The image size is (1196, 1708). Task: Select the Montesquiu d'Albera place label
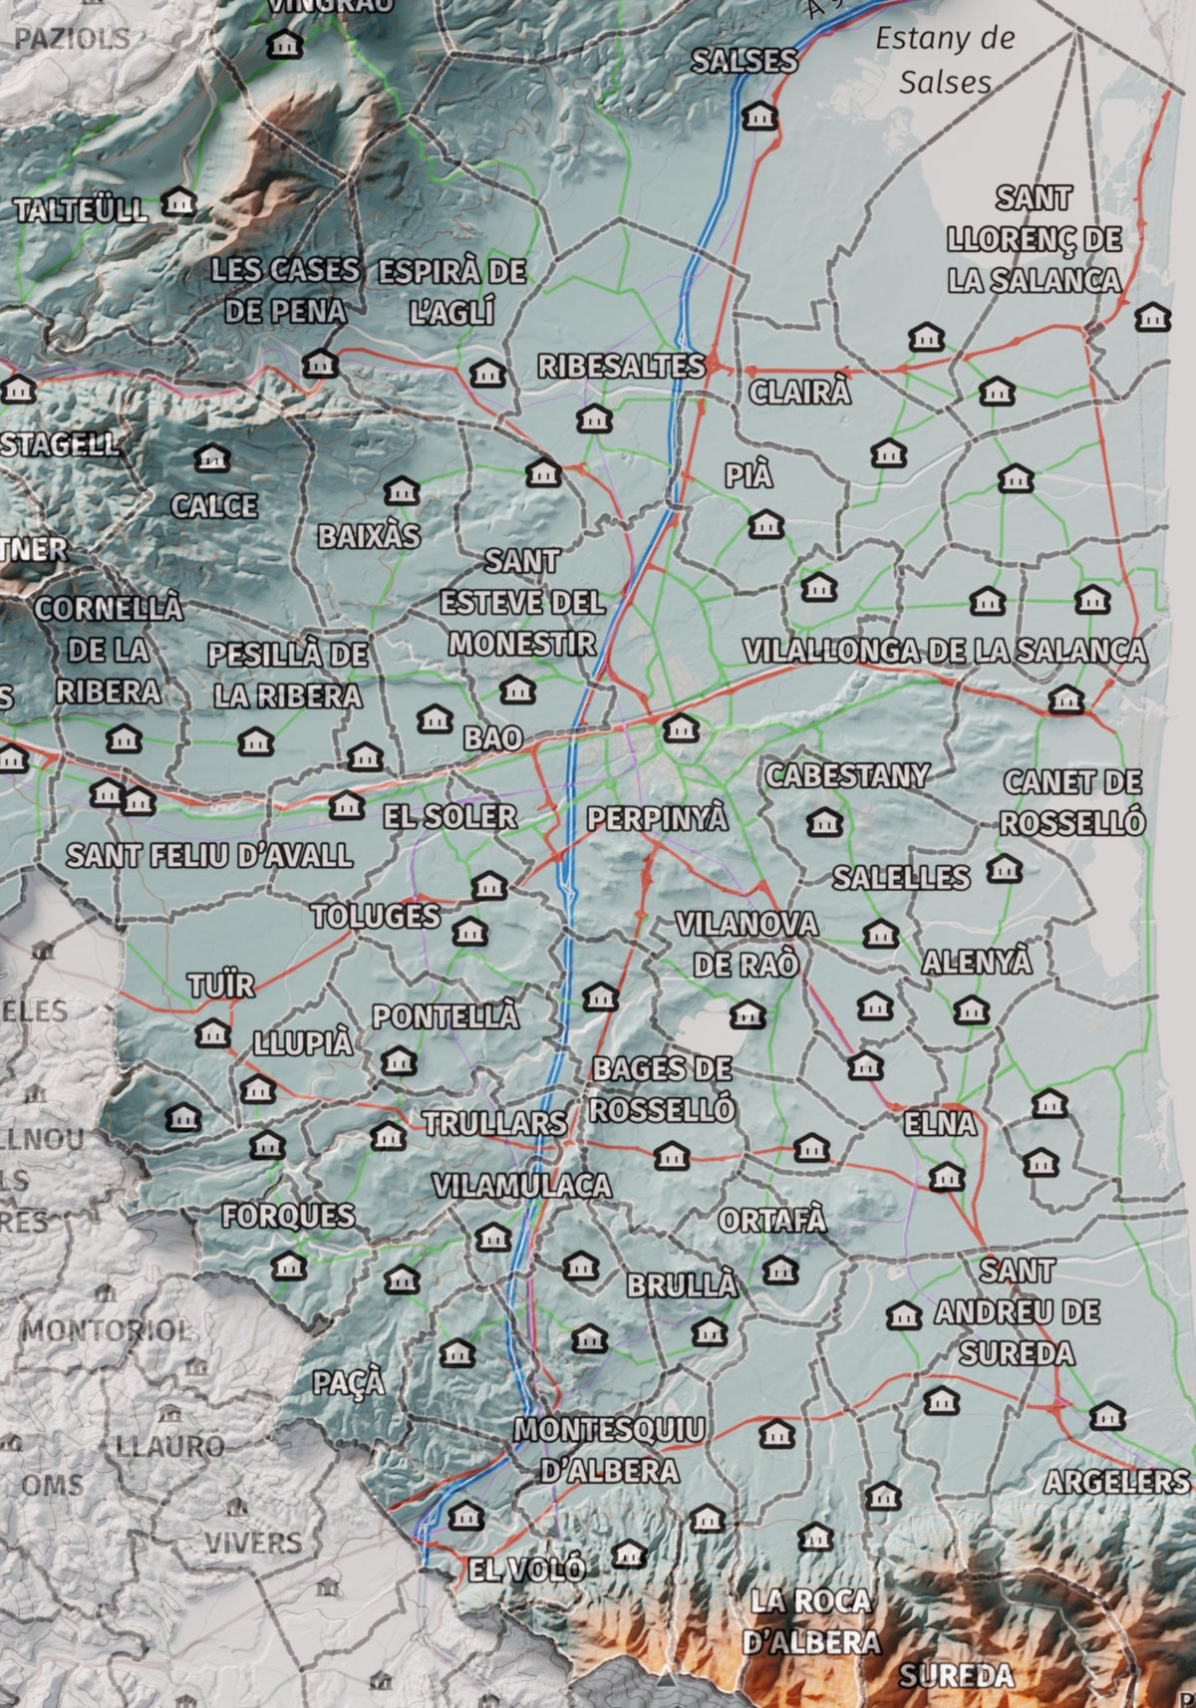point(609,1450)
